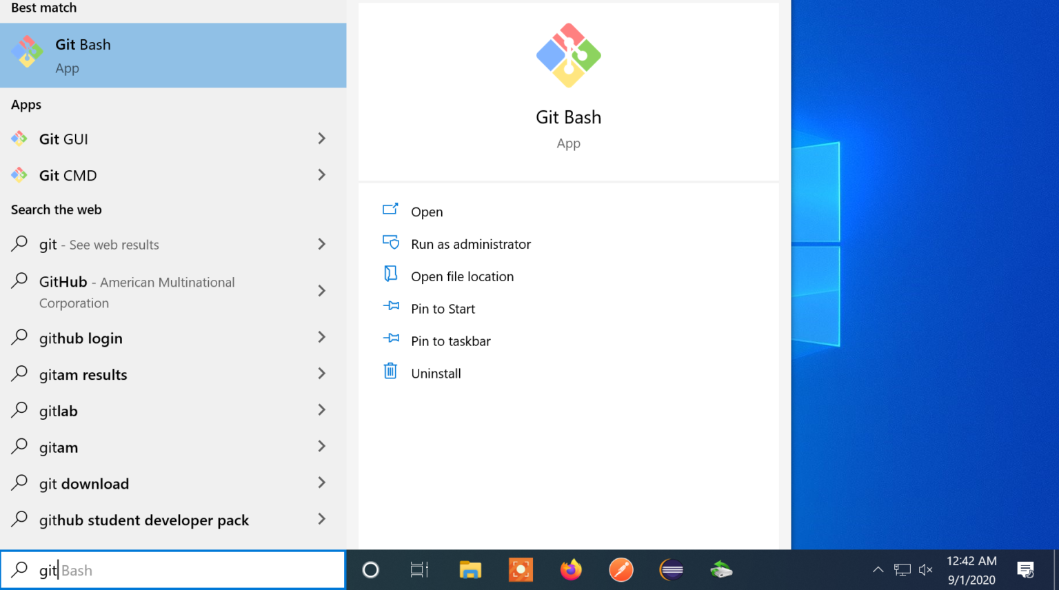
Task: Expand the github login suggestion
Action: (x=321, y=337)
